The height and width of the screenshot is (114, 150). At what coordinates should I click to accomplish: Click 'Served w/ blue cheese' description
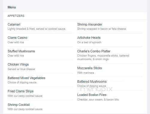point(21,69)
